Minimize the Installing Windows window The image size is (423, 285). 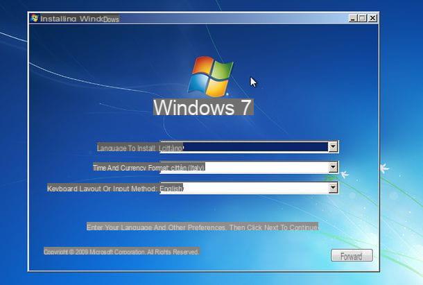(353, 18)
